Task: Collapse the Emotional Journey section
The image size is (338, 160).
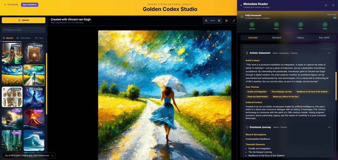Action: (x=329, y=127)
